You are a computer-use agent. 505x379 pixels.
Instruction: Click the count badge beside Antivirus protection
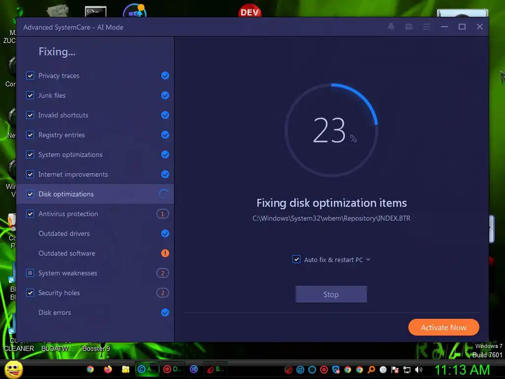click(163, 214)
